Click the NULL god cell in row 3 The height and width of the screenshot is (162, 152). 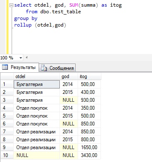[x=69, y=100]
